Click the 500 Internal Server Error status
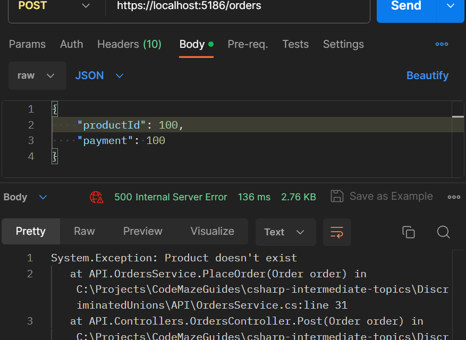 (171, 197)
